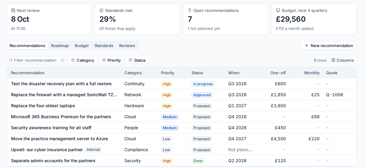This screenshot has height=168, width=366.
Task: Sort by the Category column header
Action: [133, 73]
